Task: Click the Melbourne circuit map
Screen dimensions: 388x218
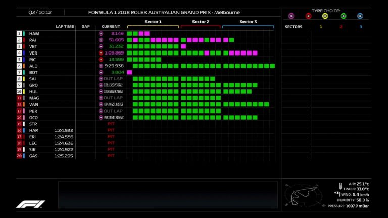Action: [x=303, y=195]
